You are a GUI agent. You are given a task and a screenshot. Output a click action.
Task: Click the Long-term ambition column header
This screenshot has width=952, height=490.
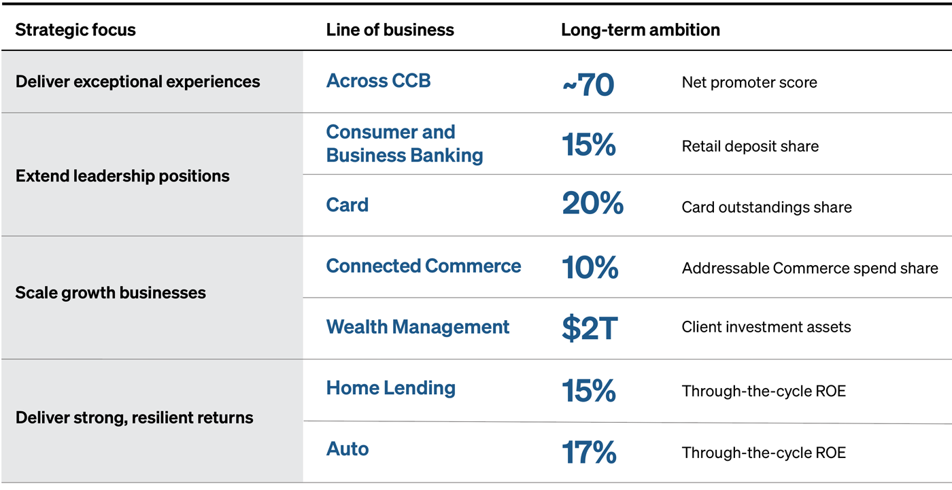(640, 30)
